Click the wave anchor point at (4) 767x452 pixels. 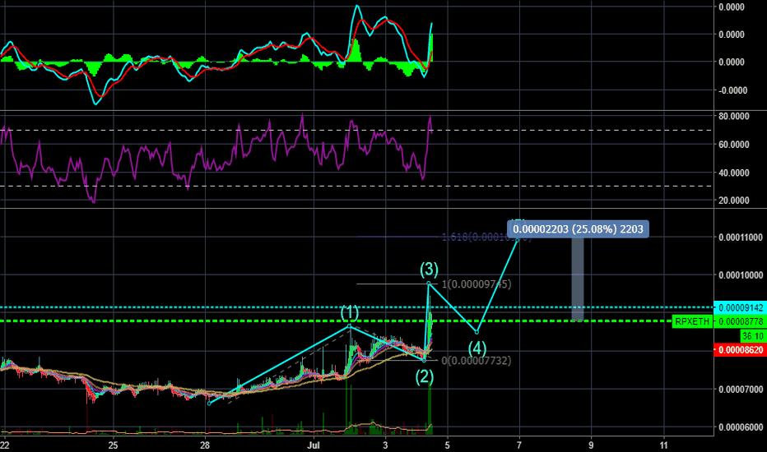pos(477,332)
